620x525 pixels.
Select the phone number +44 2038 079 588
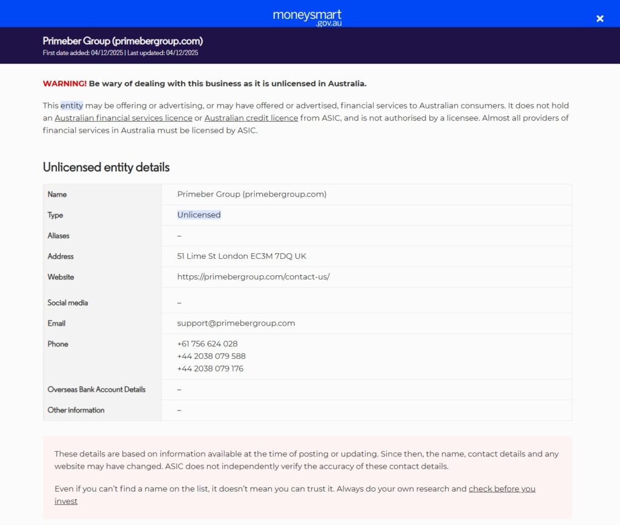(211, 356)
